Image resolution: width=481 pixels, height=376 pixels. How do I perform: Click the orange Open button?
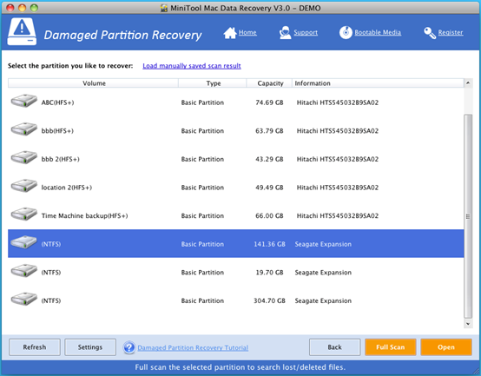(446, 347)
